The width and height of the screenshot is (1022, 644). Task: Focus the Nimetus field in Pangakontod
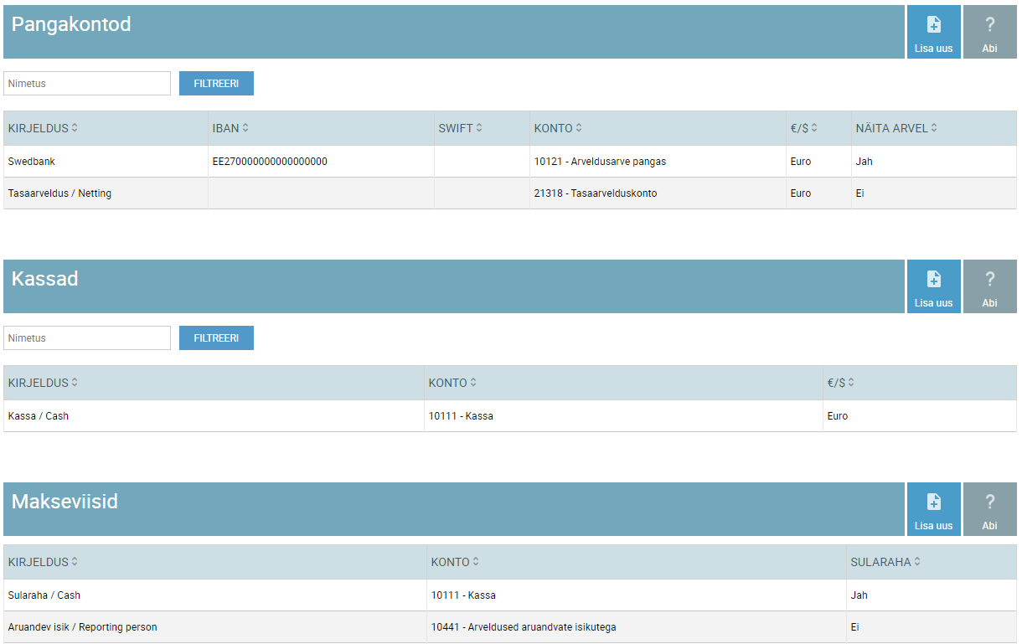pos(87,84)
